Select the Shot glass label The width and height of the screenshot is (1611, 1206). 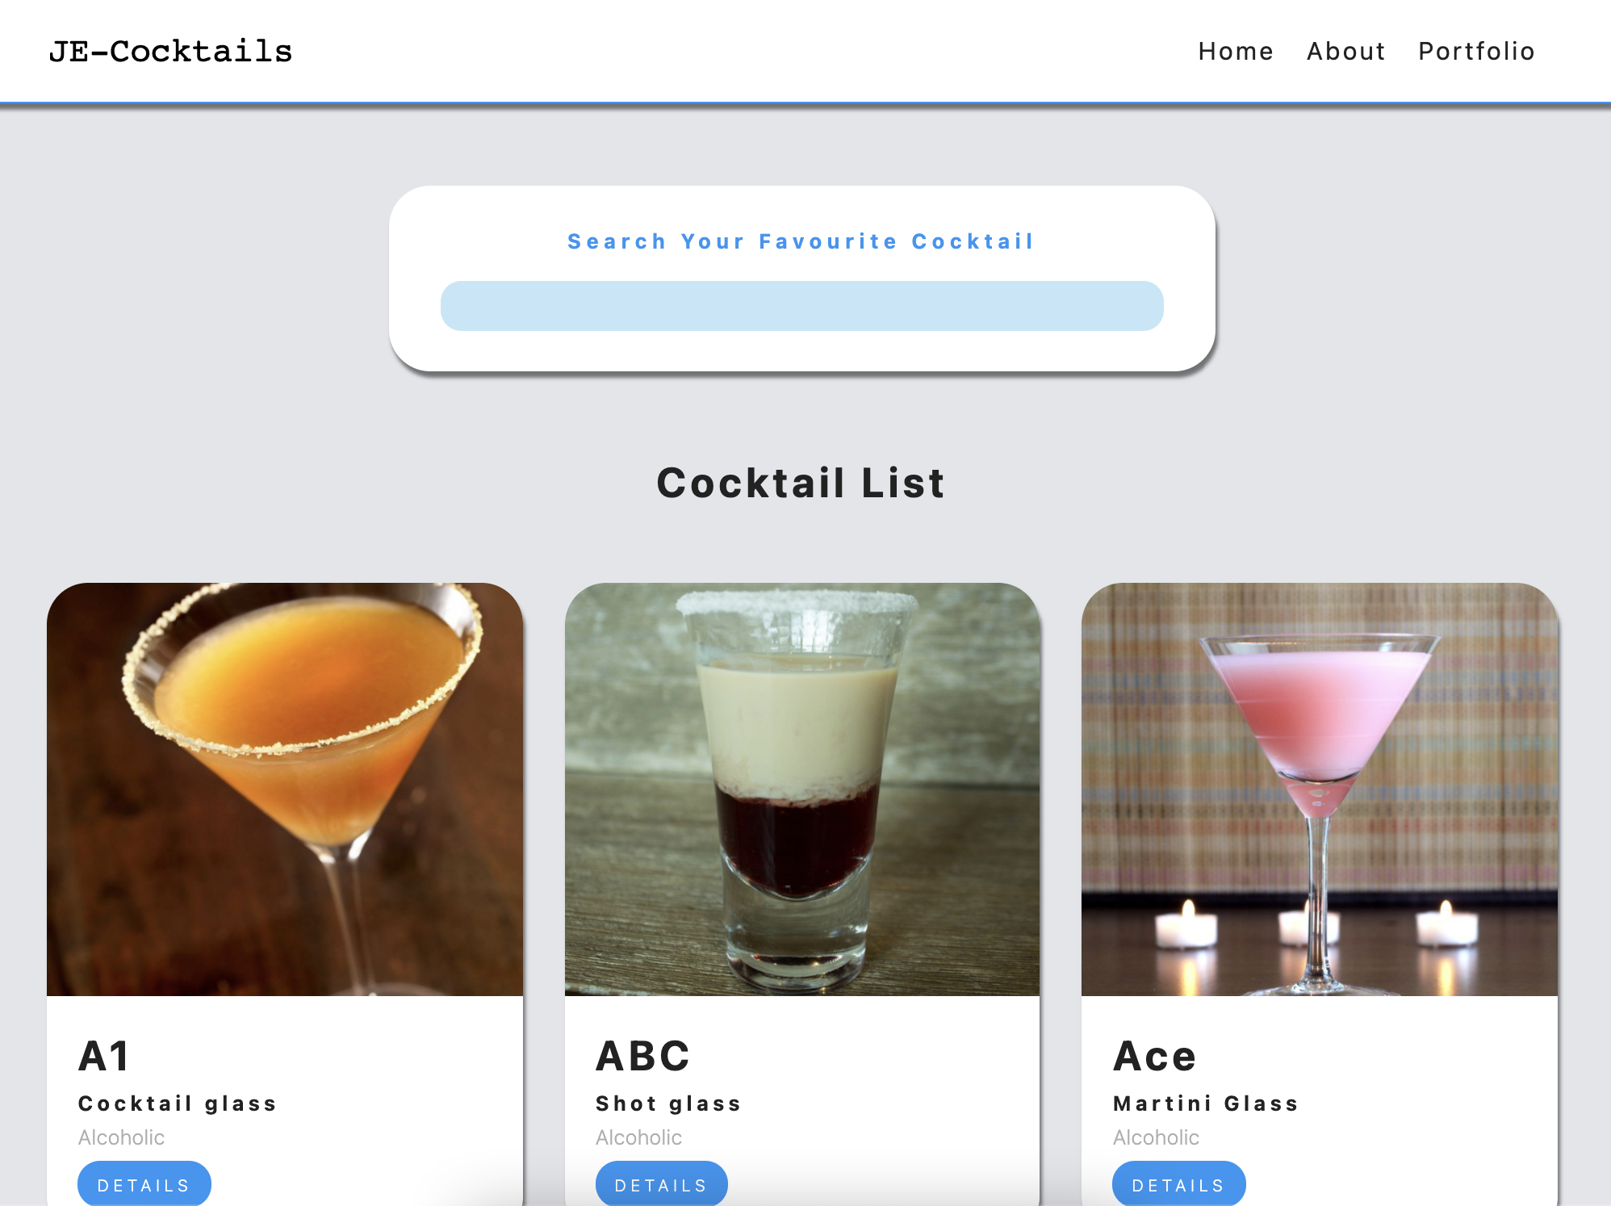(x=668, y=1103)
